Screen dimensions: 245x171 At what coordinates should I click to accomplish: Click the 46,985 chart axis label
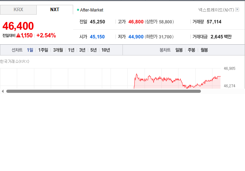(230, 68)
